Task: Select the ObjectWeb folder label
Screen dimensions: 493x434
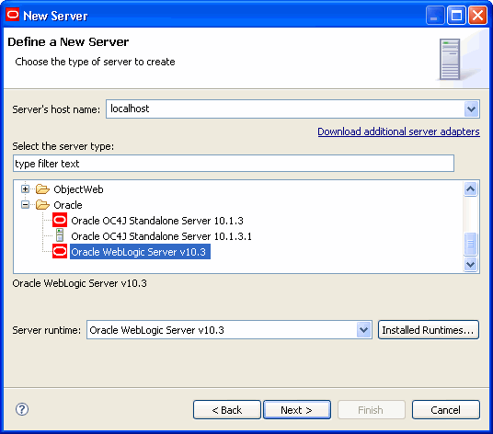Action: [x=78, y=189]
